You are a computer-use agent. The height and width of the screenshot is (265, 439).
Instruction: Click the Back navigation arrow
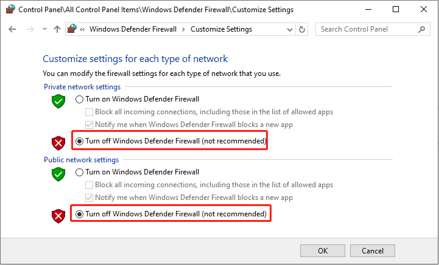[13, 29]
